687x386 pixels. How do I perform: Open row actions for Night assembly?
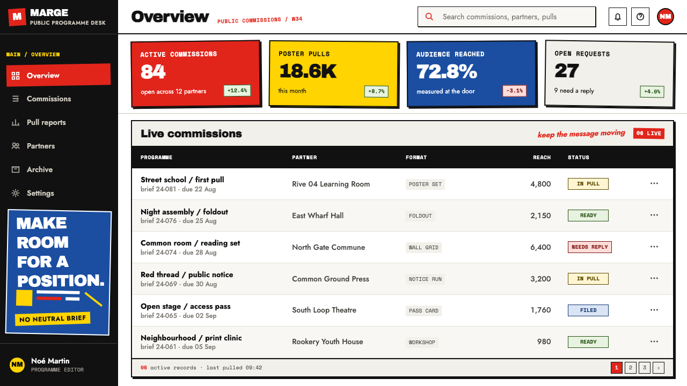(x=654, y=215)
